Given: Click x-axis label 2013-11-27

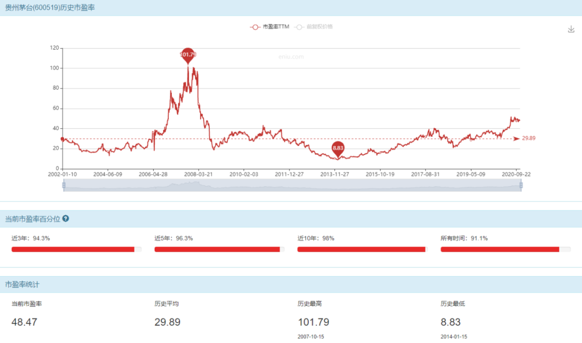Looking at the screenshot, I should pos(335,174).
